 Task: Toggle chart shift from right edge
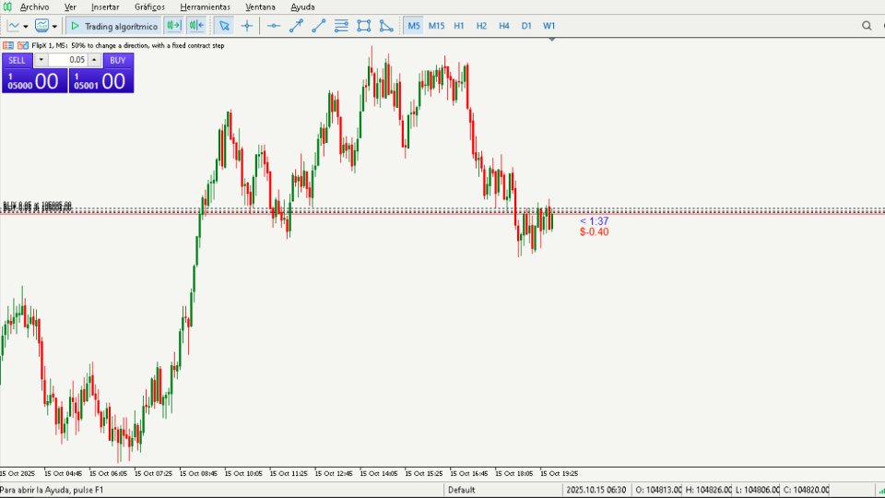196,26
